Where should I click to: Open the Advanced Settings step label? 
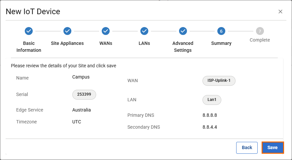coord(183,47)
